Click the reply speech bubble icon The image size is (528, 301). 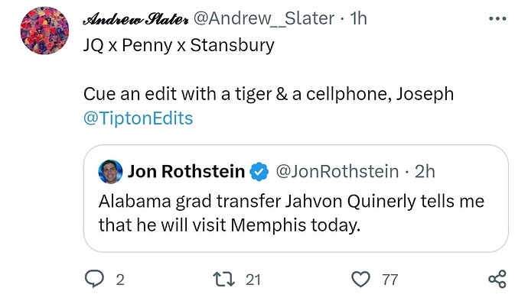(94, 280)
